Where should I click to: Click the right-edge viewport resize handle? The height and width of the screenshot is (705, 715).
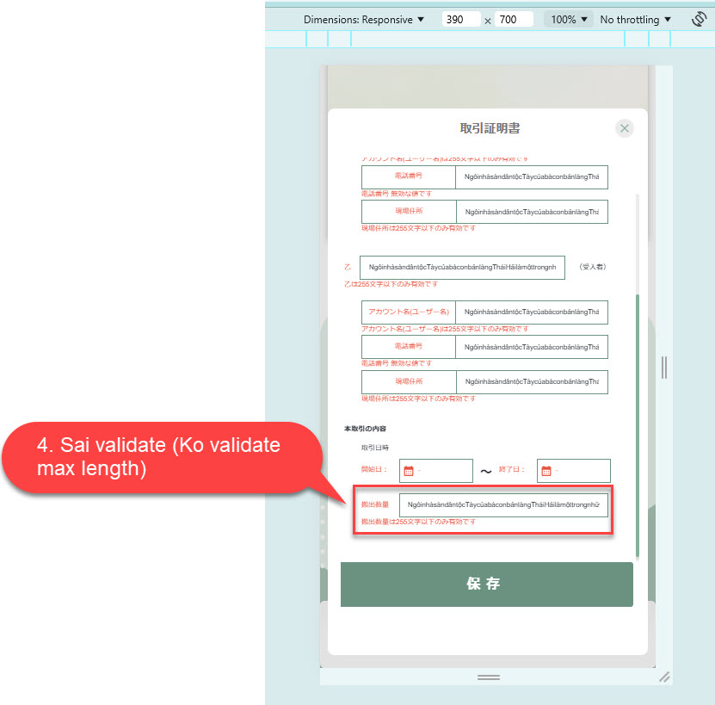663,368
